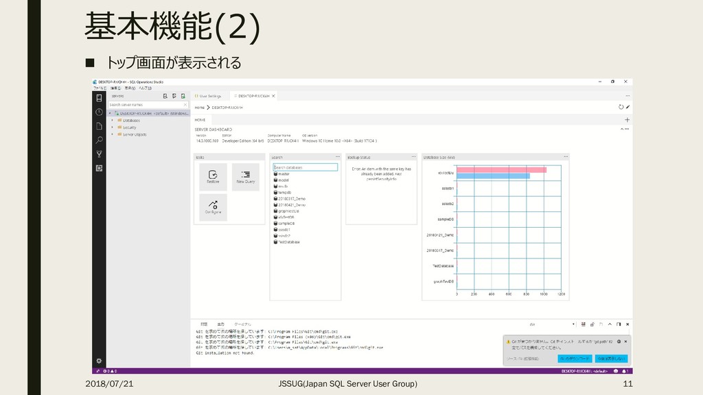The image size is (703, 395).
Task: Open the output channel dropdown showing Git
Action: pyautogui.click(x=552, y=324)
